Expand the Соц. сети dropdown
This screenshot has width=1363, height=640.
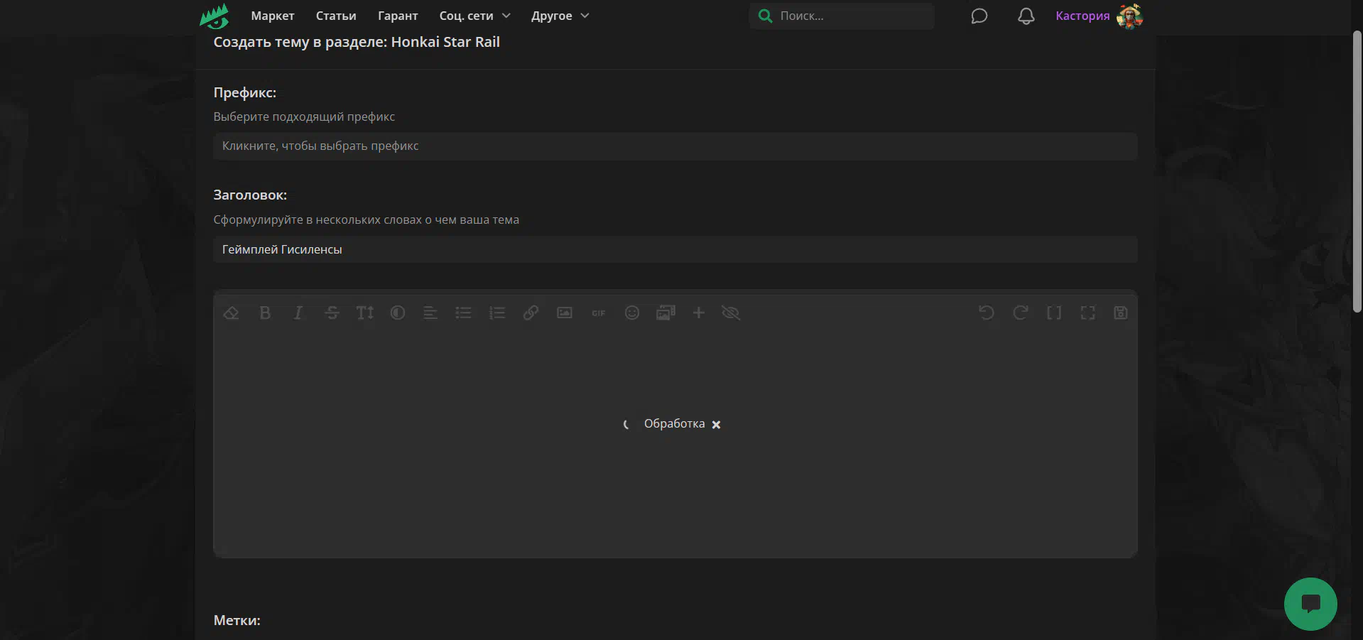(474, 16)
